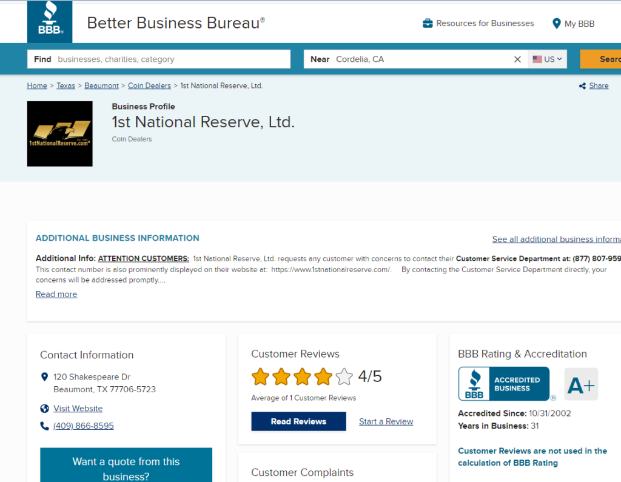
Task: Click the 1st National Reserve, Ltd. title
Action: click(203, 122)
